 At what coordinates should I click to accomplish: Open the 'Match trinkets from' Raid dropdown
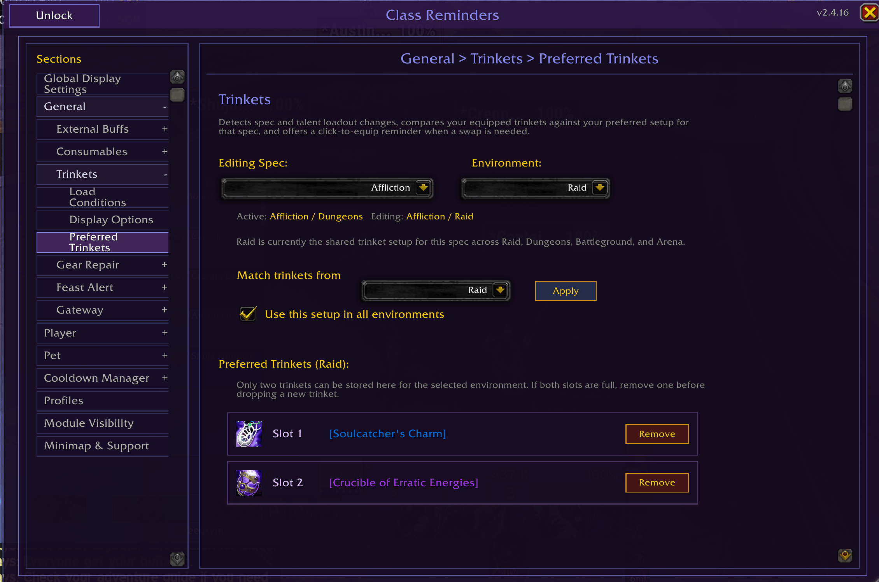(436, 290)
